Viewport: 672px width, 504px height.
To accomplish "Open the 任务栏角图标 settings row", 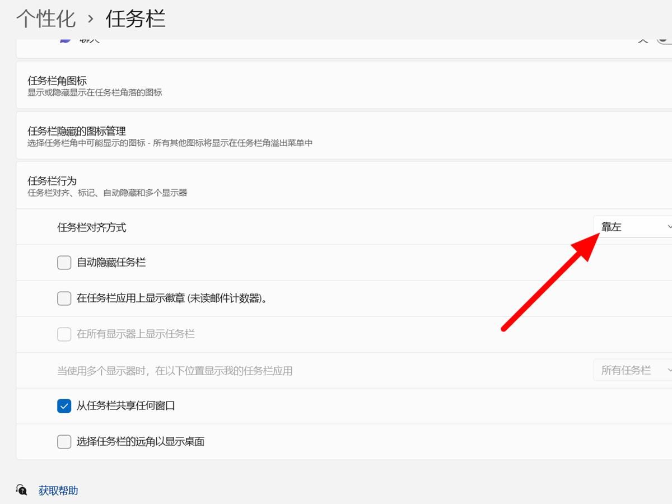I will (336, 85).
